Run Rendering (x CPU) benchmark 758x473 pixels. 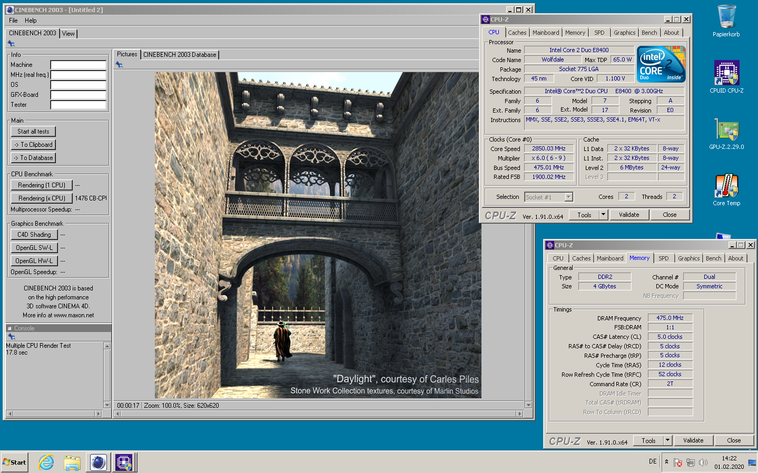(x=42, y=198)
